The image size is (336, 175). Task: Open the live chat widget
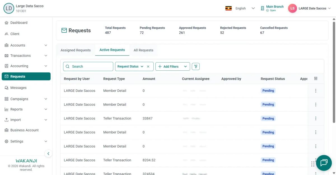point(324,163)
